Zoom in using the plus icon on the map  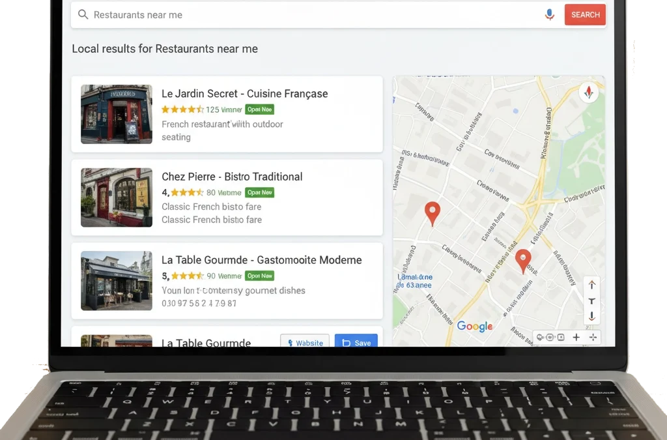[576, 337]
